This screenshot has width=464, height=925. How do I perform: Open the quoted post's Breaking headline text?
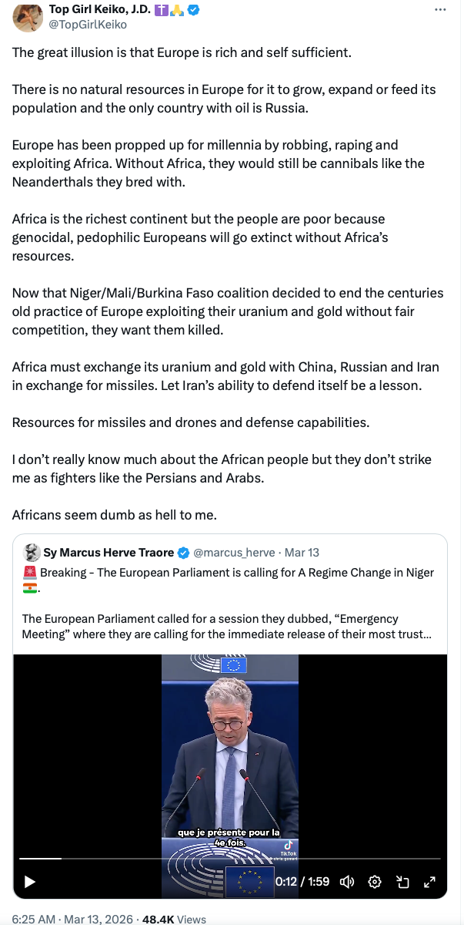click(x=237, y=573)
